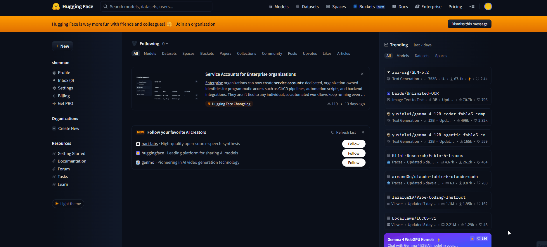Image resolution: width=547 pixels, height=247 pixels.
Task: Switch to Light theme
Action: coord(68,204)
